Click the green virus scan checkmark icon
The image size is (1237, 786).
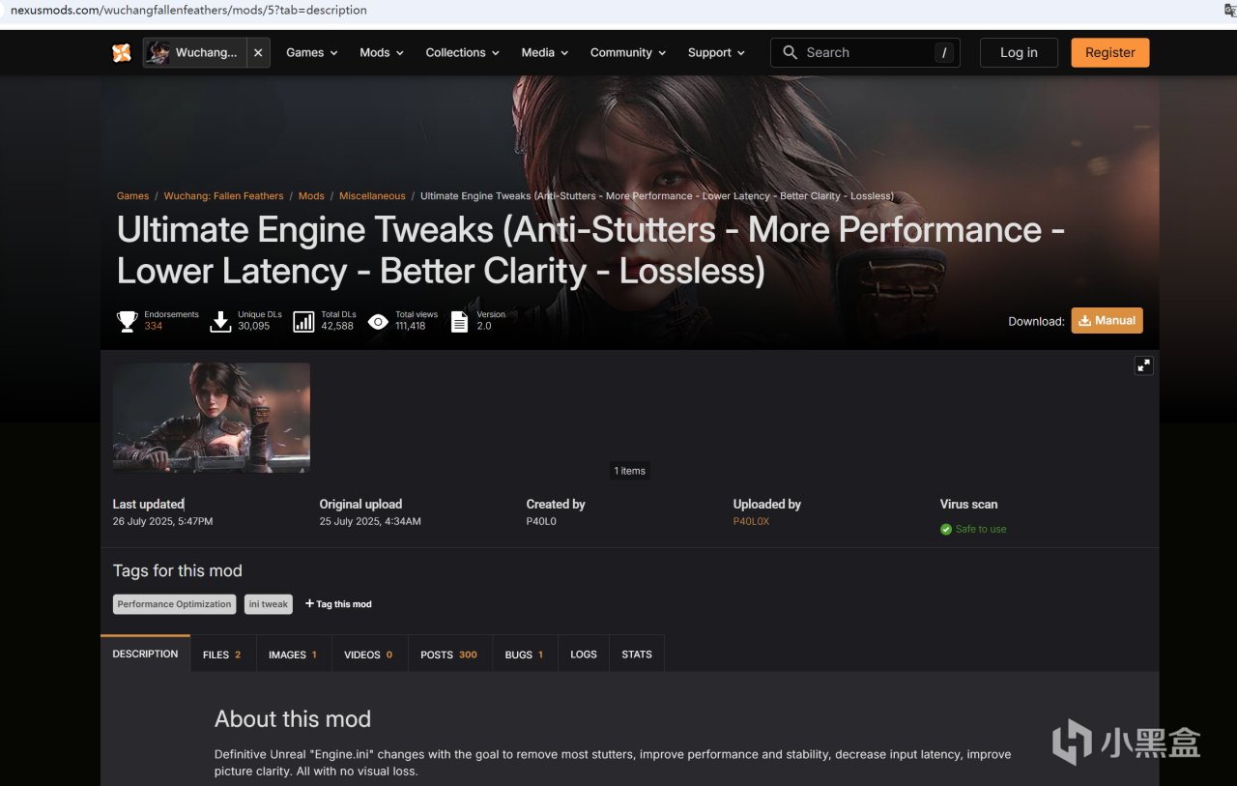coord(946,529)
